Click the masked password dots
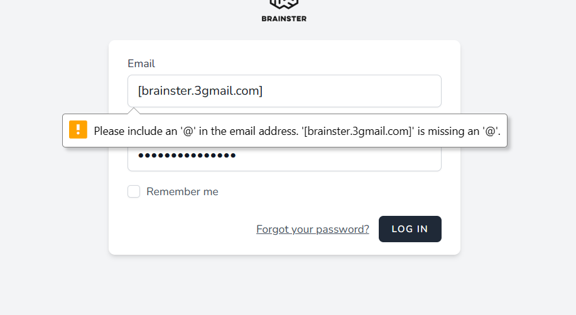 click(x=187, y=156)
